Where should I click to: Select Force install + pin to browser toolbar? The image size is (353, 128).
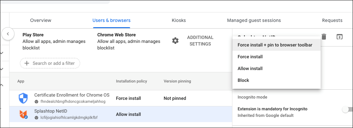click(x=277, y=45)
